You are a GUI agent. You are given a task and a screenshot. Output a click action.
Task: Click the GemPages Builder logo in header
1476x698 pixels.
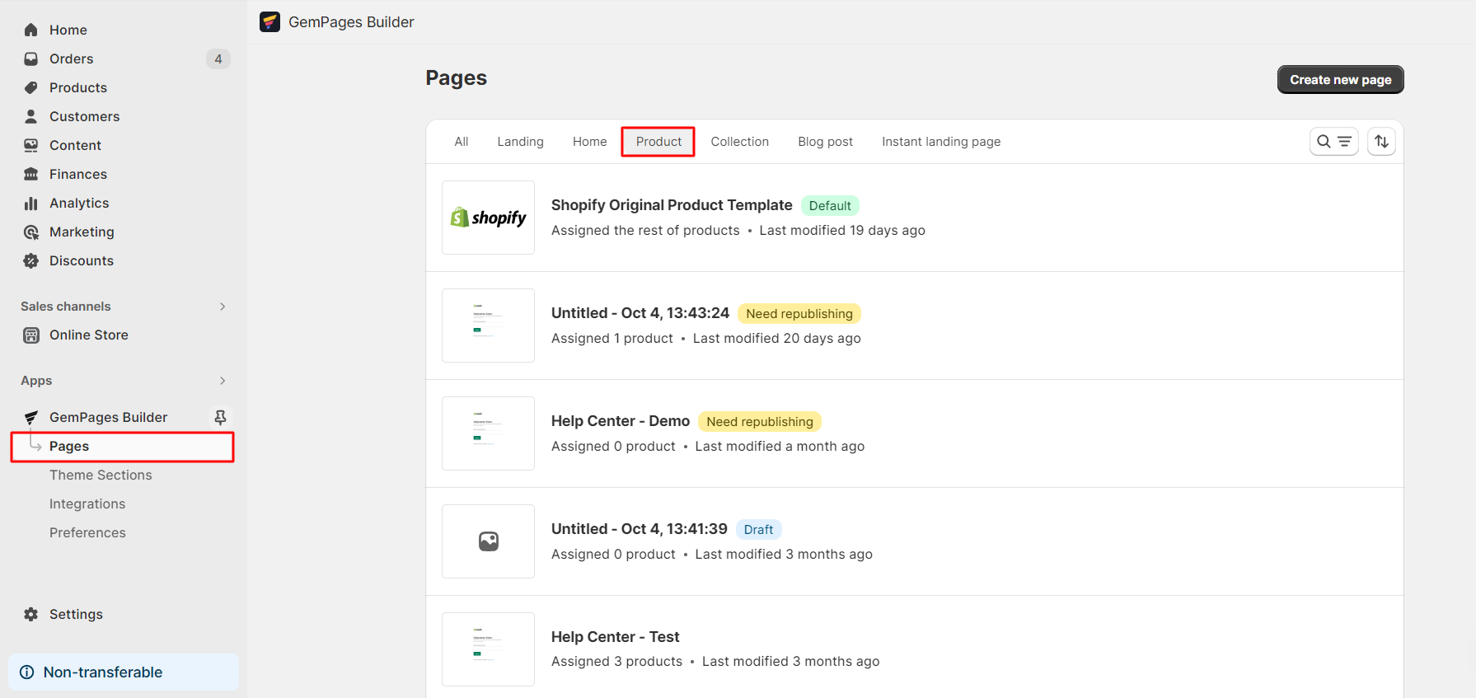[x=269, y=22]
